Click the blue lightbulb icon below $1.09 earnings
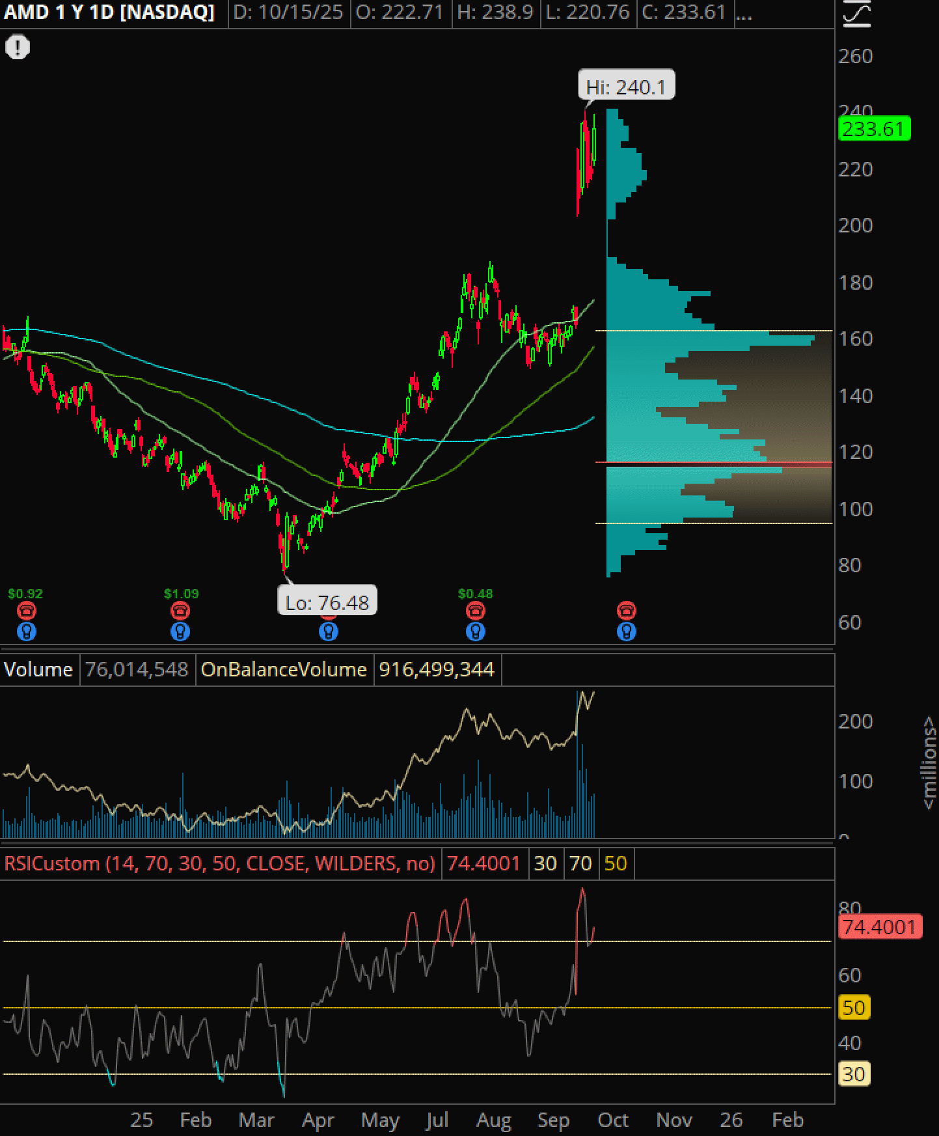 [180, 631]
